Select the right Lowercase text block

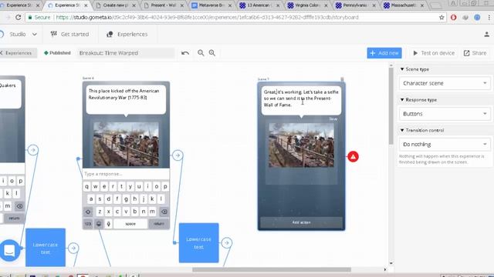[199, 243]
